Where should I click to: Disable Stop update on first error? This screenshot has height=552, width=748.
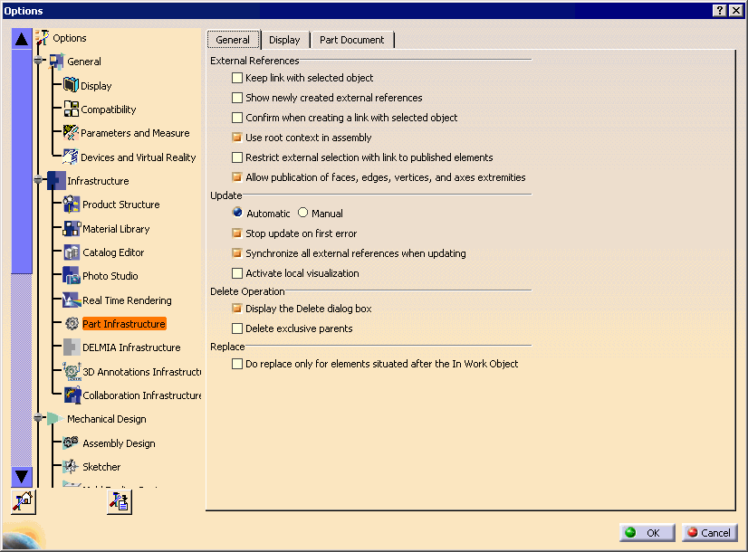point(238,233)
